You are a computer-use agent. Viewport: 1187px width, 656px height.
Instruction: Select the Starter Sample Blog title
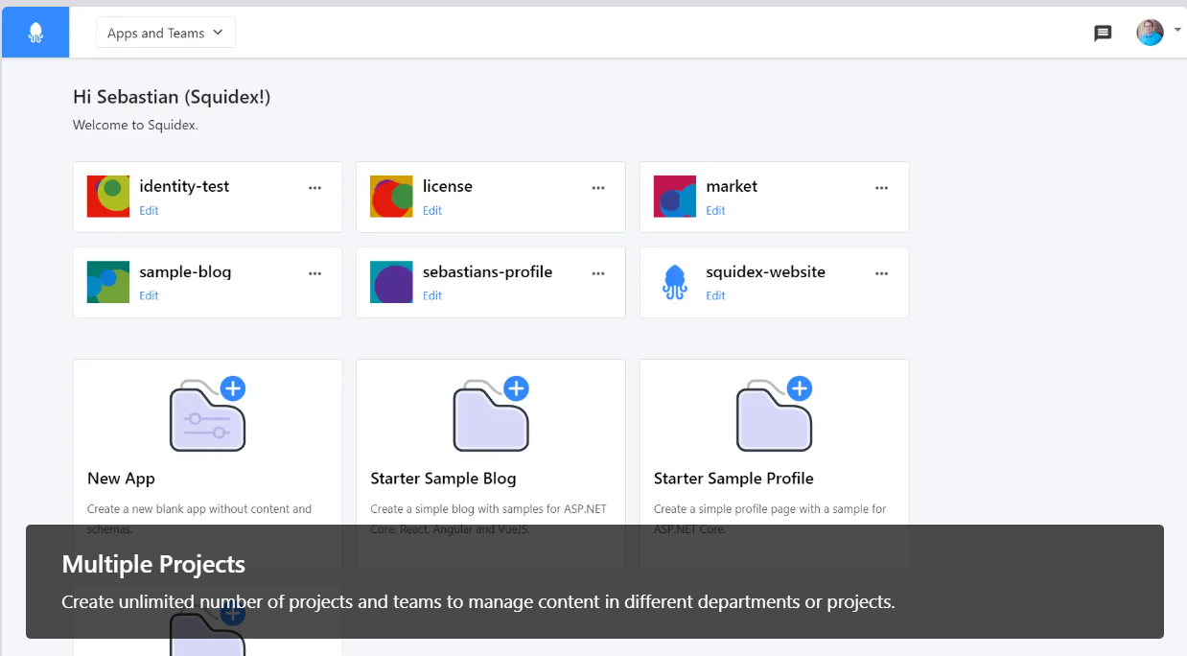443,479
